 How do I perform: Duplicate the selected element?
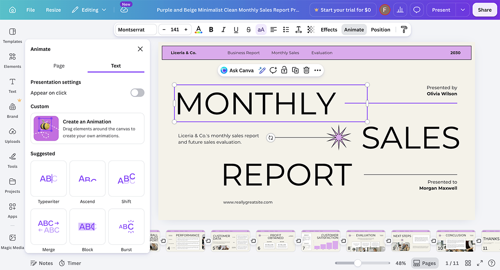pyautogui.click(x=295, y=70)
